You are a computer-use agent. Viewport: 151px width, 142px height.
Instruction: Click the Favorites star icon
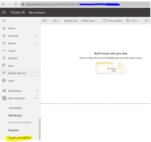pos(4,36)
